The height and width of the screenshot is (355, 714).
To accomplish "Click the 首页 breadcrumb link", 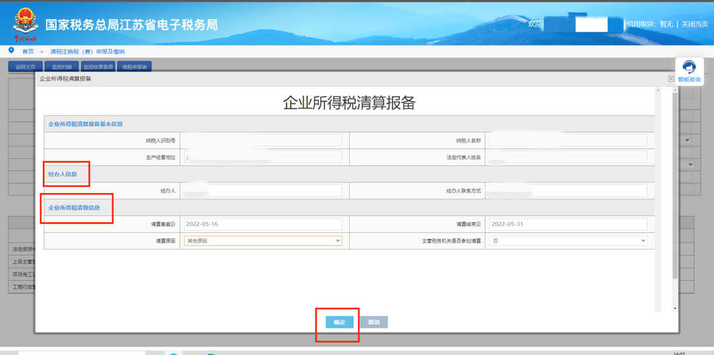I will [28, 51].
